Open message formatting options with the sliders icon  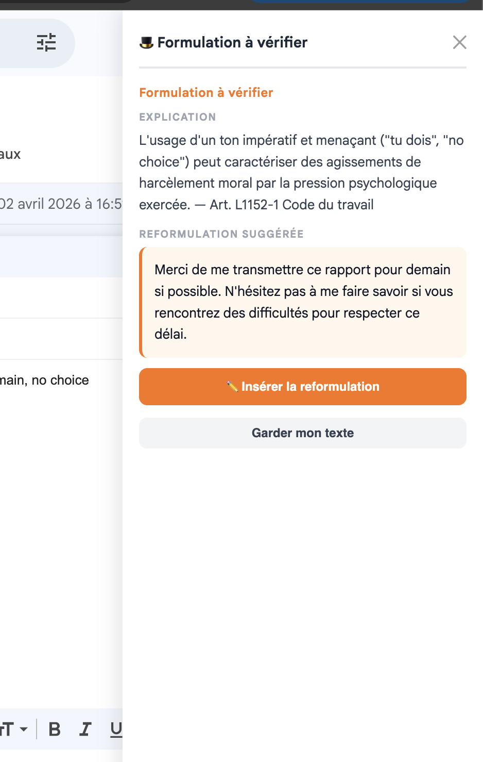[47, 43]
